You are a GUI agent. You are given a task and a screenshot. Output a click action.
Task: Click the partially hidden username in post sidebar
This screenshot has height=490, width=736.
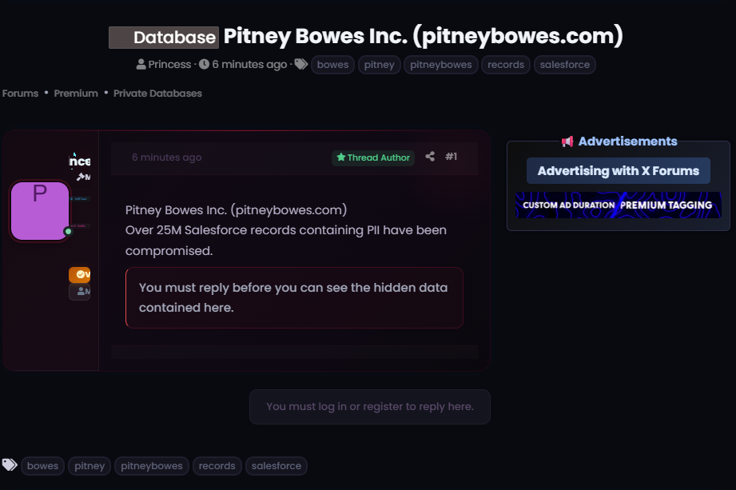click(x=80, y=161)
